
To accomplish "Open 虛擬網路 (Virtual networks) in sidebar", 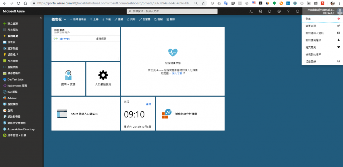I will click(12, 67).
